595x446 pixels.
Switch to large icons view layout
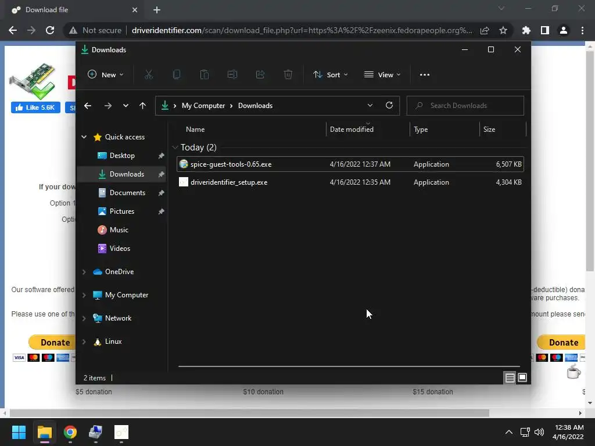pos(522,377)
